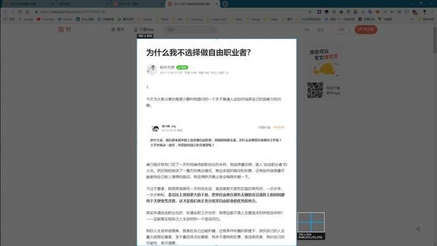
Task: Click the 注册 register button
Action: click(x=341, y=29)
